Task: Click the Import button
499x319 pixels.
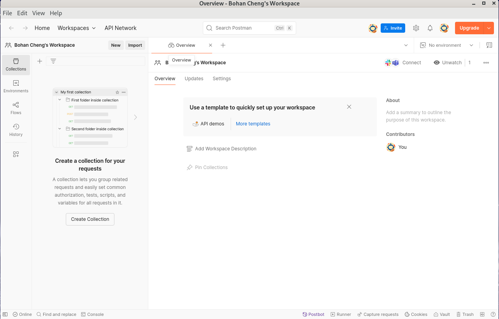Action: click(x=135, y=45)
